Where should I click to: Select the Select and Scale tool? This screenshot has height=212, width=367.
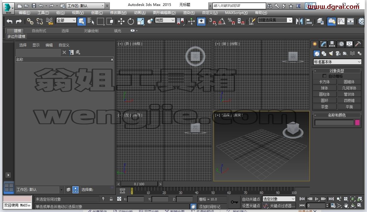(x=140, y=21)
